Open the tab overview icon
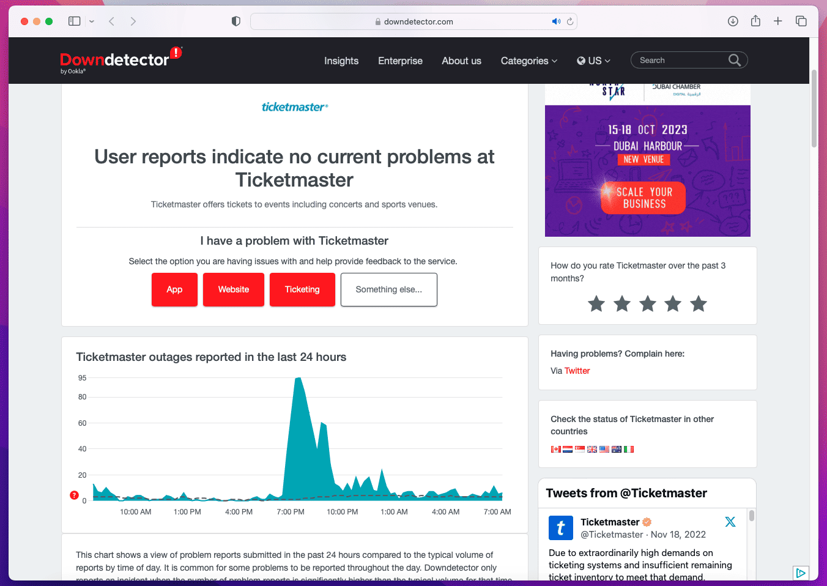The height and width of the screenshot is (586, 827). click(801, 21)
